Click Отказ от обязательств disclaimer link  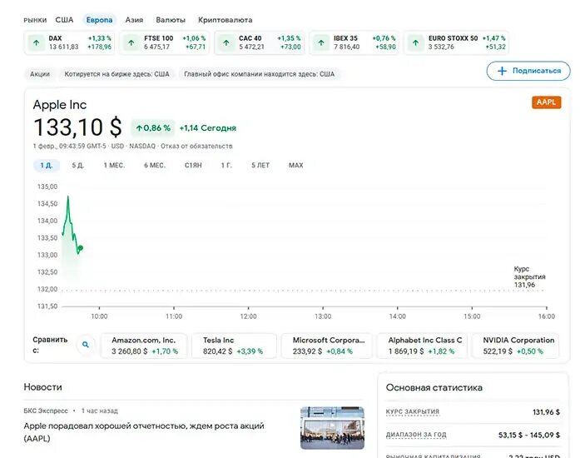196,147
